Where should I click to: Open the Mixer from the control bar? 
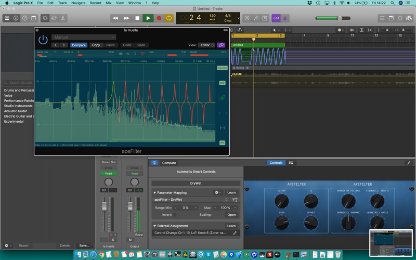(x=54, y=18)
